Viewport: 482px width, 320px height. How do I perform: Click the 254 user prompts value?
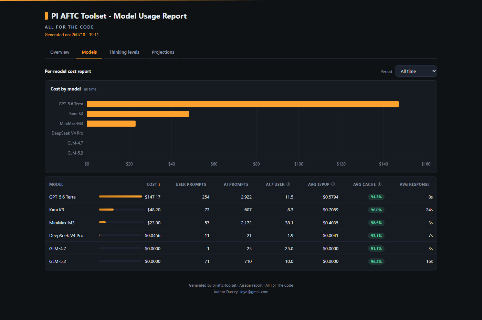tap(206, 197)
